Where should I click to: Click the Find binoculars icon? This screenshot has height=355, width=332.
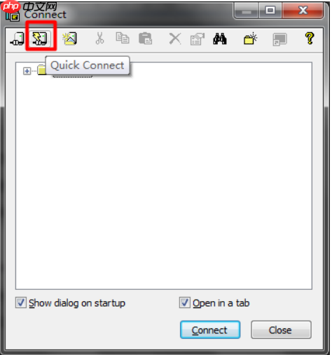(220, 39)
